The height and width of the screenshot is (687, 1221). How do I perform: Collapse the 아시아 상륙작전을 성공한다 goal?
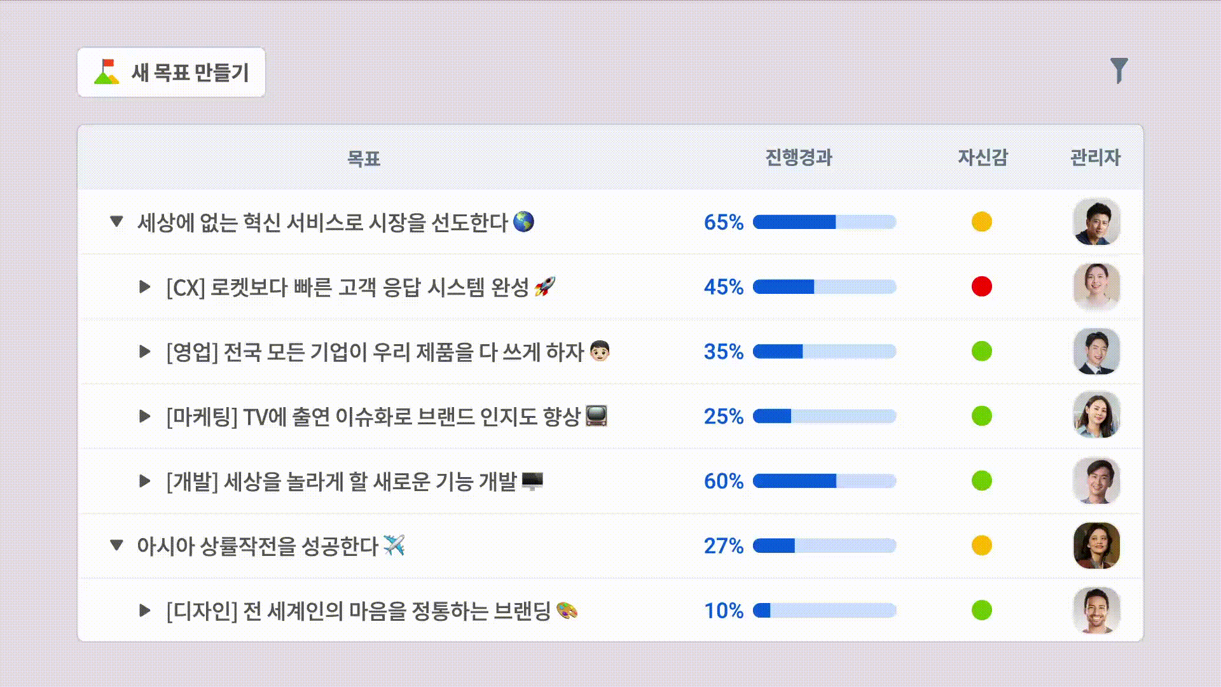pyautogui.click(x=116, y=546)
